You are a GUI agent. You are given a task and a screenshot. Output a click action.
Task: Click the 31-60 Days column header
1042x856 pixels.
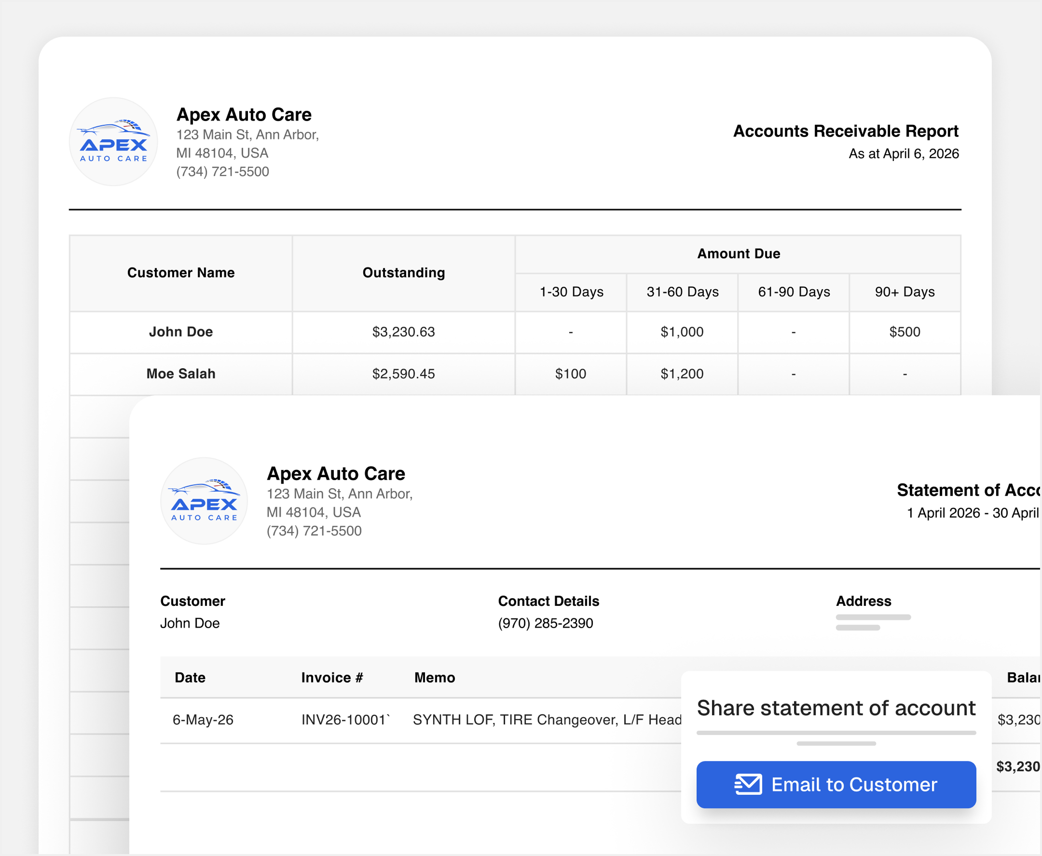click(x=683, y=292)
